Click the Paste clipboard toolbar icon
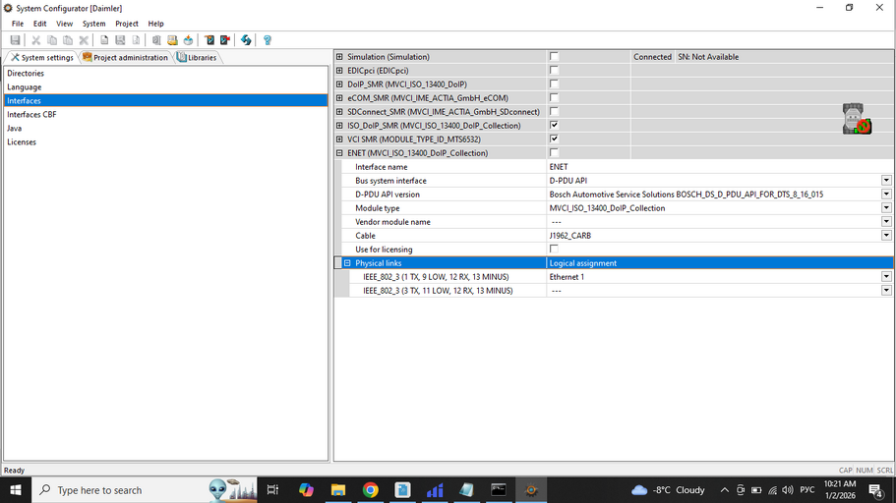The image size is (896, 503). pyautogui.click(x=68, y=40)
